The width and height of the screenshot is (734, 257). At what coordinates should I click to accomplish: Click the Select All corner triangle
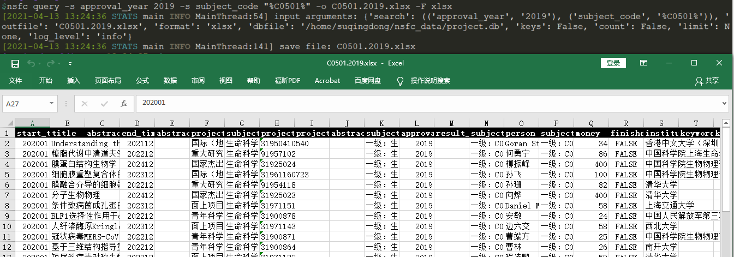coord(8,123)
